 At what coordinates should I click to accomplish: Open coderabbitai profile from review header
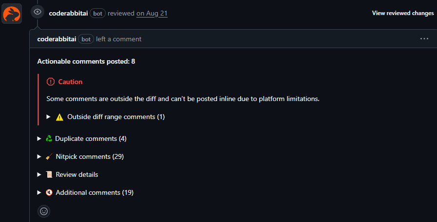coord(68,14)
